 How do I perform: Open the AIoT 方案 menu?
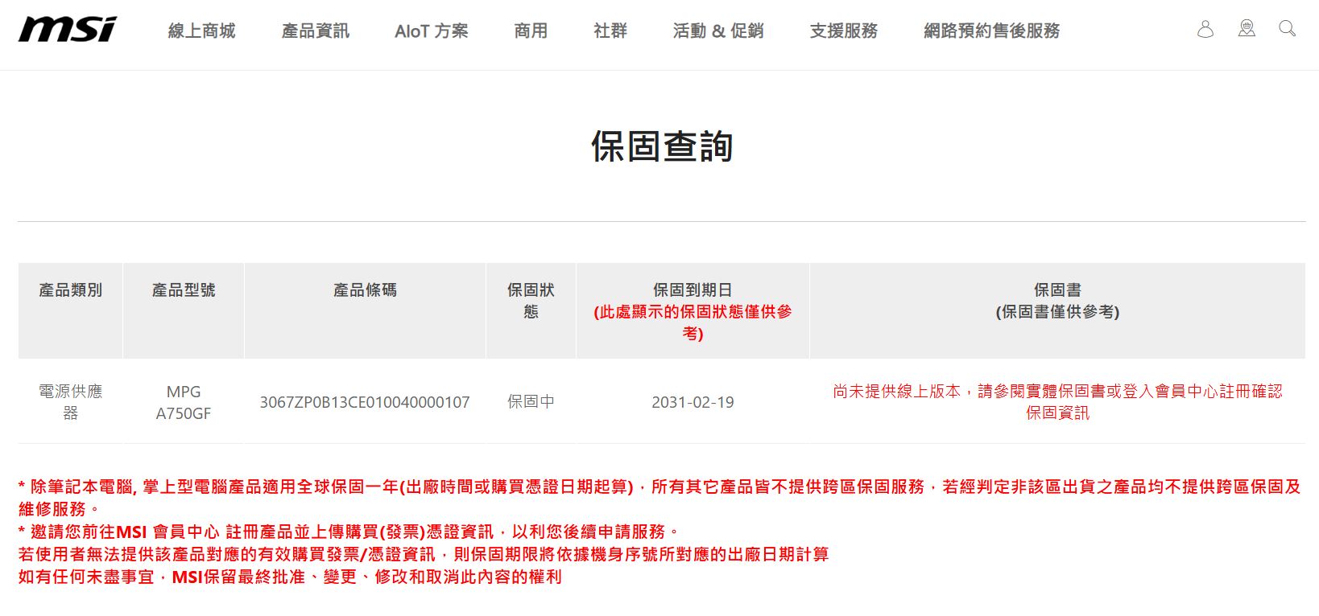tap(432, 31)
